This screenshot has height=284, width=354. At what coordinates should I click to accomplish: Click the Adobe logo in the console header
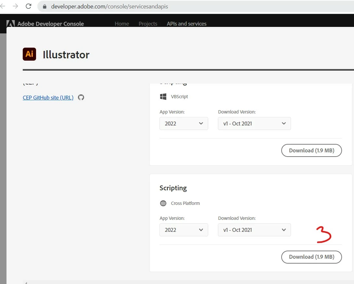coord(11,23)
